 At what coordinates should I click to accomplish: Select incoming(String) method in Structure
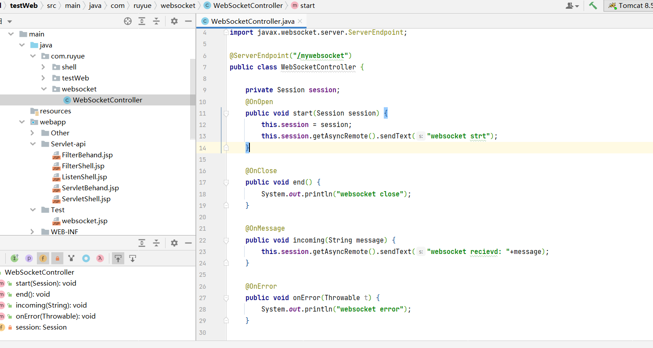coord(51,305)
